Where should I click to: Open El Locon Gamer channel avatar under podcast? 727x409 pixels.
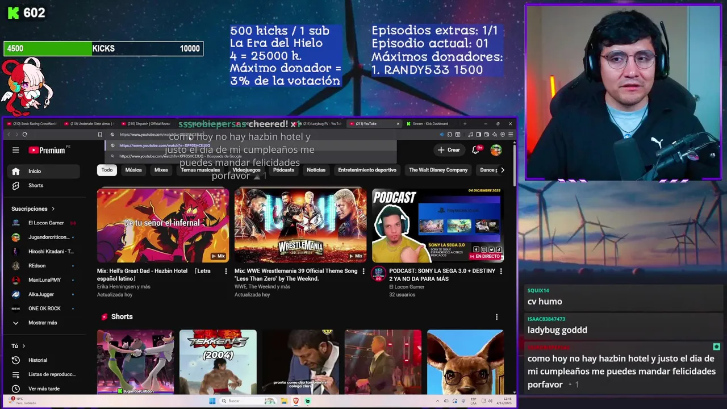(378, 274)
